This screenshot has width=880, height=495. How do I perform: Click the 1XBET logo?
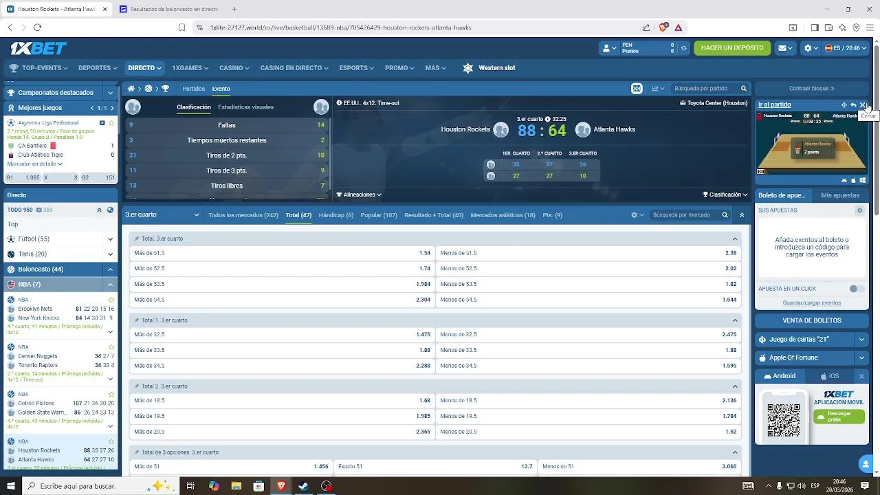(x=38, y=48)
